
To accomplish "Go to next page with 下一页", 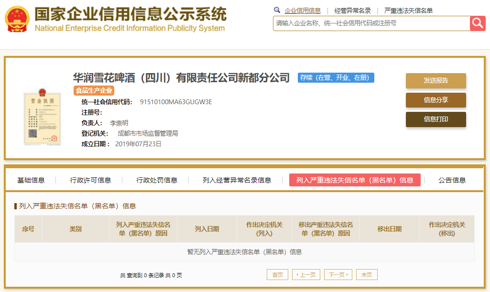I will 338,275.
